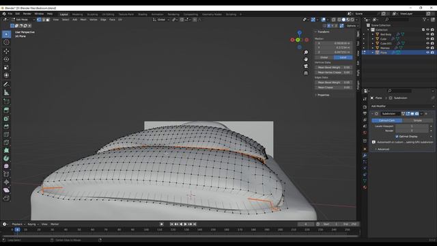Select the Extrude Region tool
The height and width of the screenshot is (246, 437).
tap(6, 110)
